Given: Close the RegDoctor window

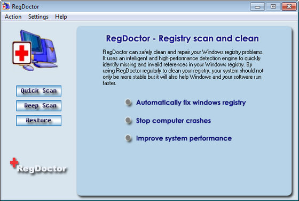Looking at the screenshot, I should click(289, 7).
